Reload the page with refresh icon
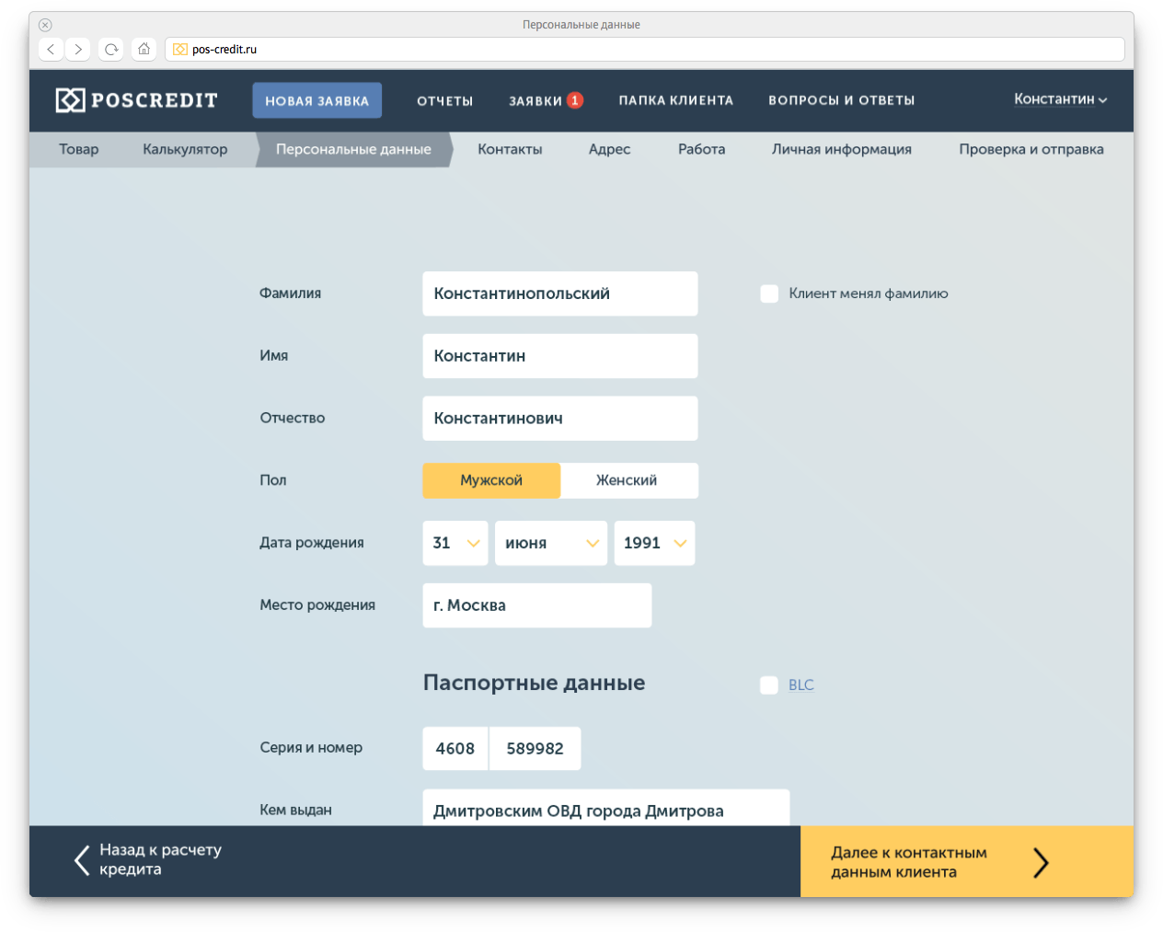 (111, 49)
